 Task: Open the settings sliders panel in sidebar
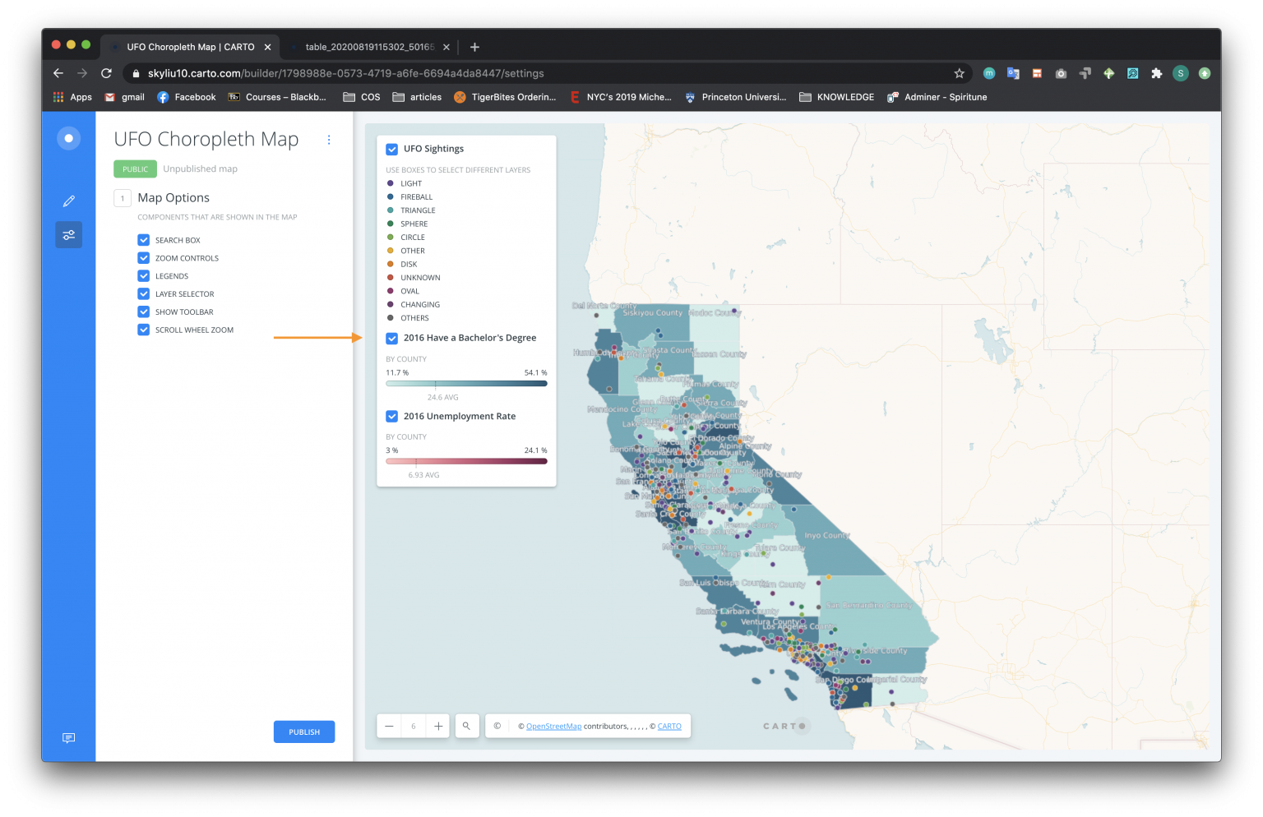tap(68, 234)
